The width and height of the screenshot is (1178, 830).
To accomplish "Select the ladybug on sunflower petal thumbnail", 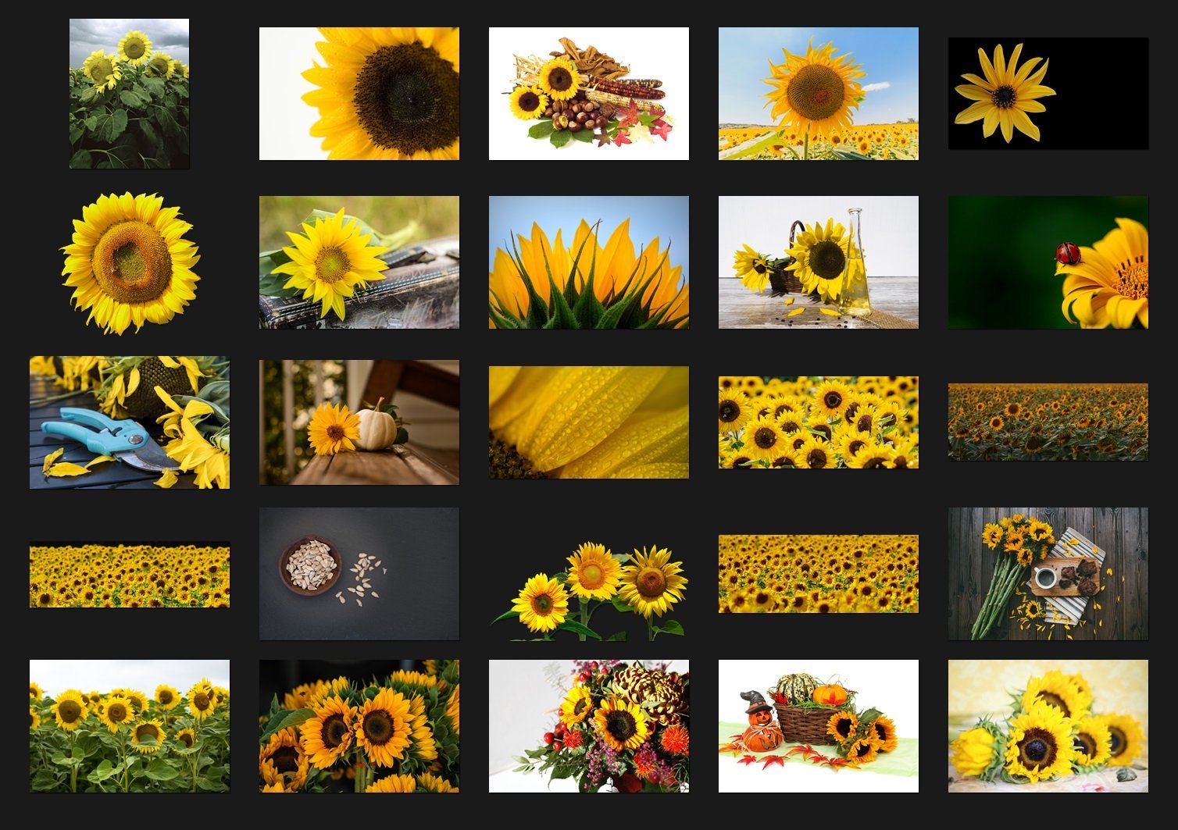I will click(1048, 262).
